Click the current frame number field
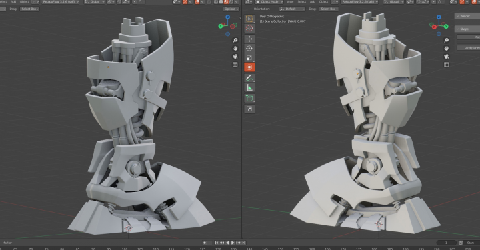 pos(446,243)
